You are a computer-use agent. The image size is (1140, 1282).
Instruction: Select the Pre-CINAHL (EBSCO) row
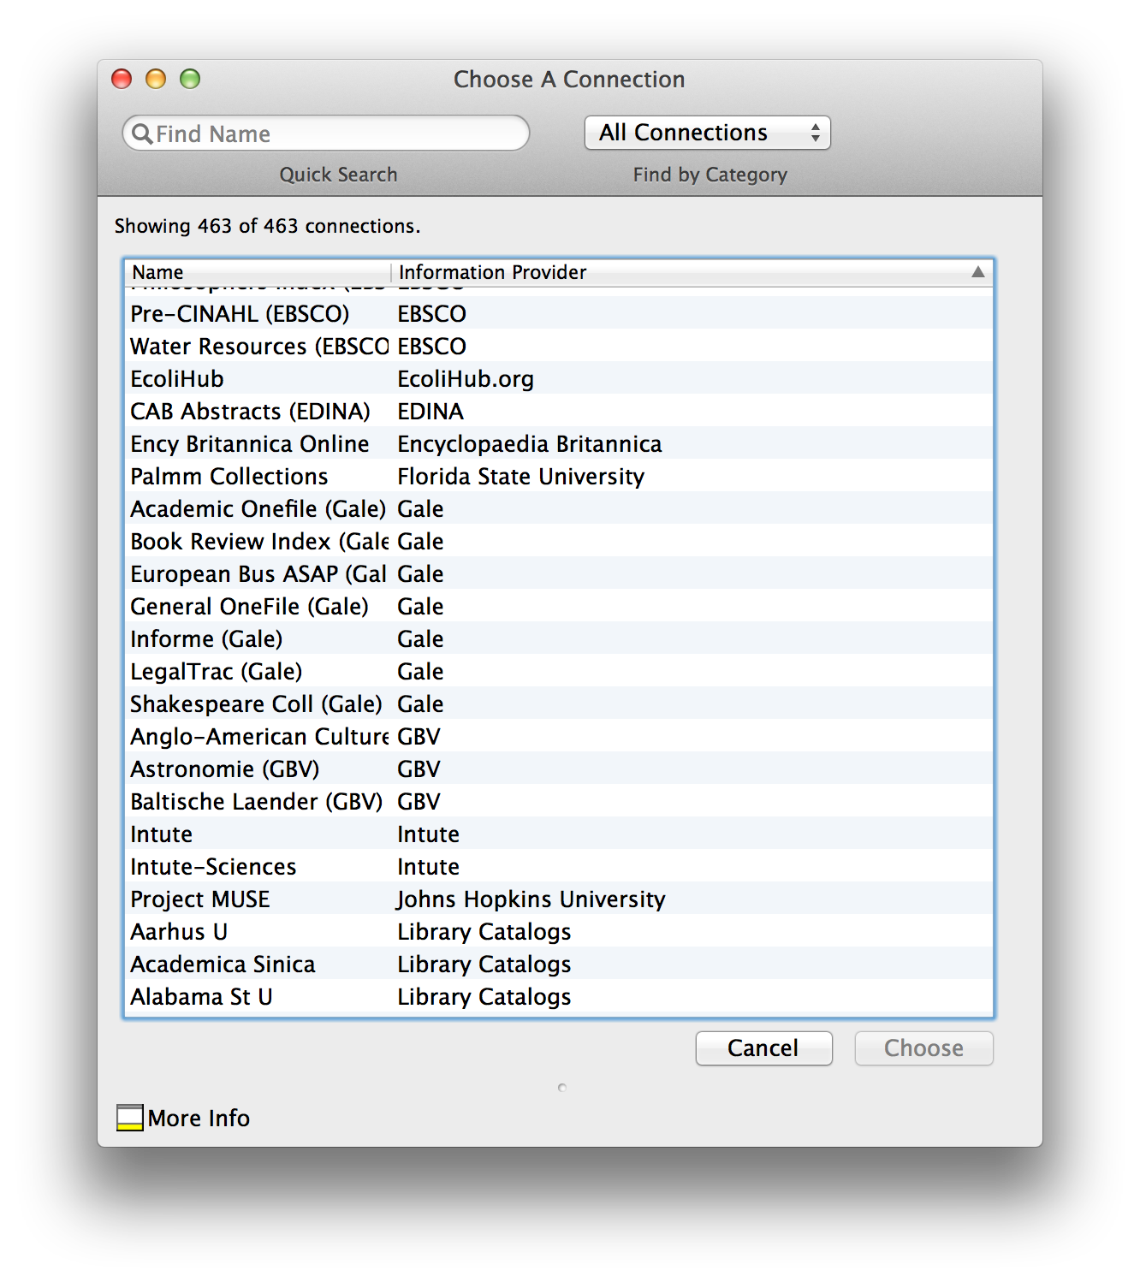point(559,313)
